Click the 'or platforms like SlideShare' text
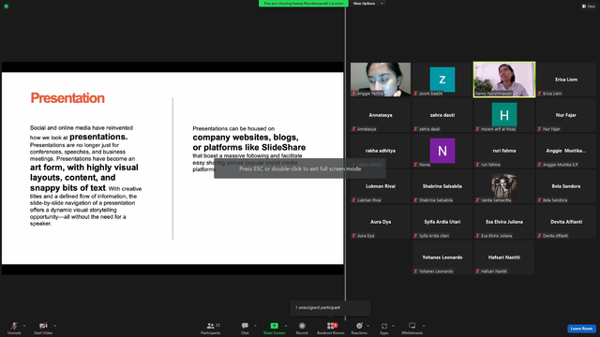Image resolution: width=600 pixels, height=337 pixels. coord(249,148)
